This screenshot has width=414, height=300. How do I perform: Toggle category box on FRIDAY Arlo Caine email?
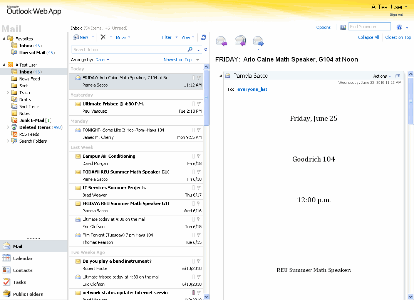194,78
